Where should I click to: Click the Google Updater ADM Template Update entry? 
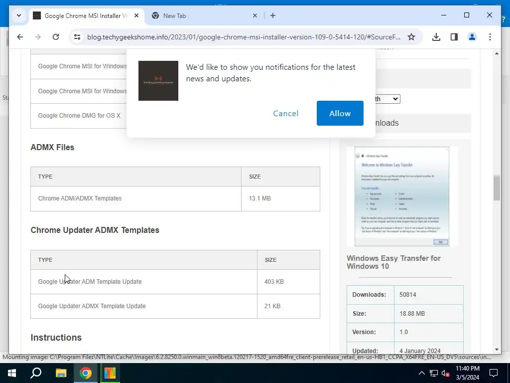[x=90, y=282]
